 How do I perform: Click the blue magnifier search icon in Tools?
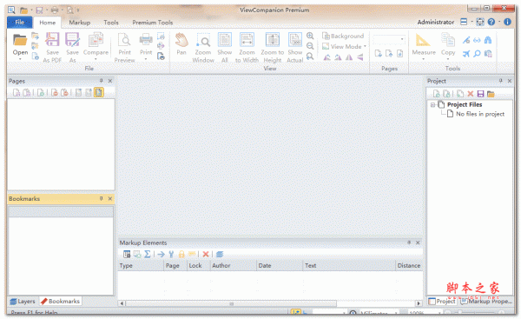click(477, 54)
